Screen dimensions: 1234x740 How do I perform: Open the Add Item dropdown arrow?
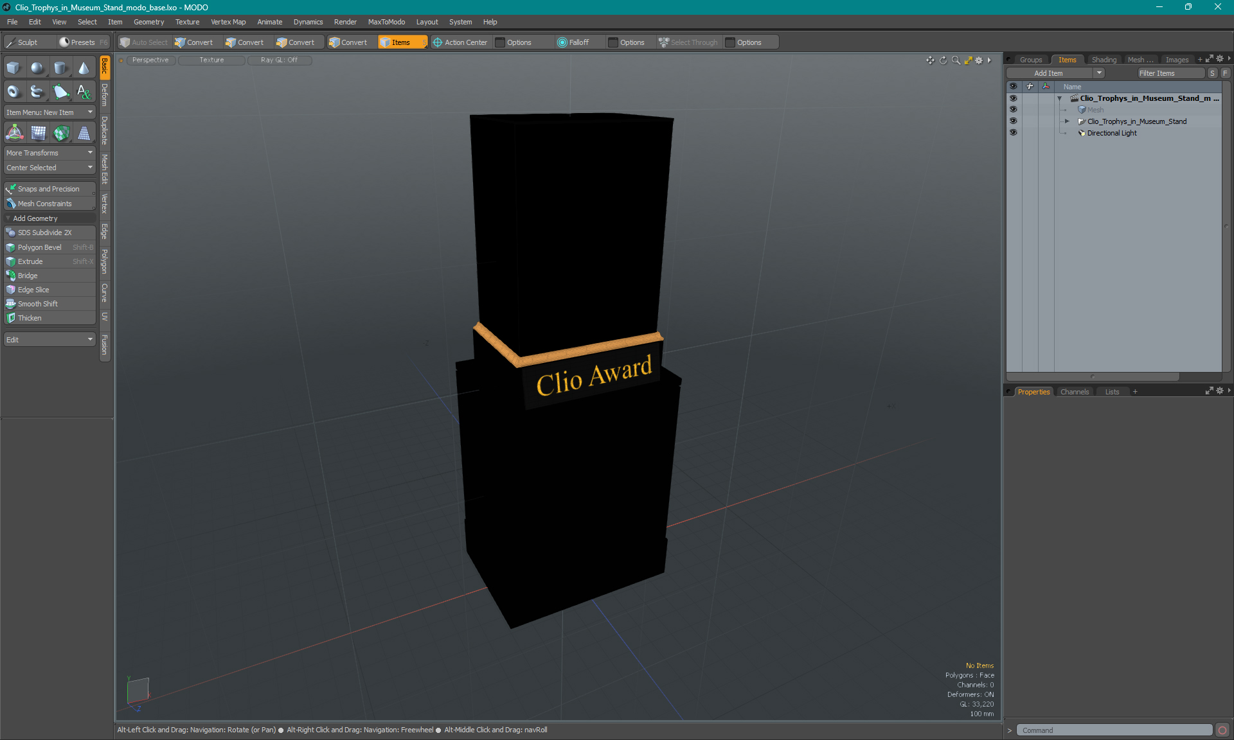tap(1099, 73)
